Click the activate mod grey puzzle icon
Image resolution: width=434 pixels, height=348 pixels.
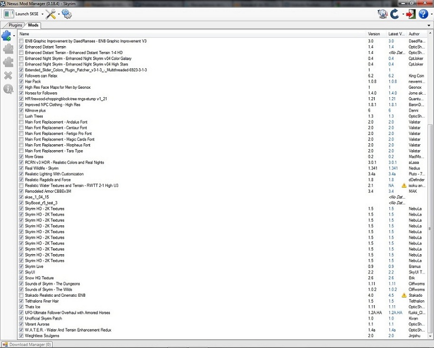coord(8,49)
